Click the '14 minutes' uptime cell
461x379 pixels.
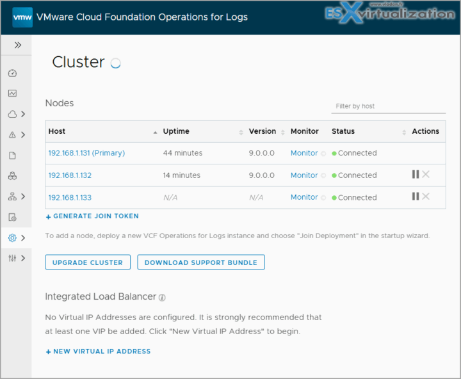(182, 175)
